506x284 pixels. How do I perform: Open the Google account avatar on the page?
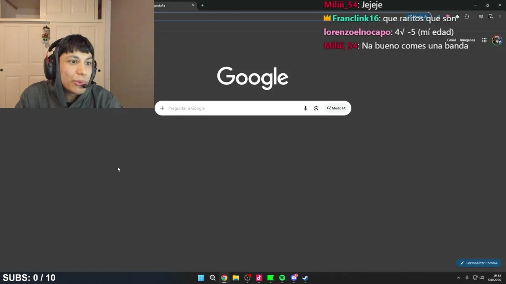pyautogui.click(x=497, y=40)
